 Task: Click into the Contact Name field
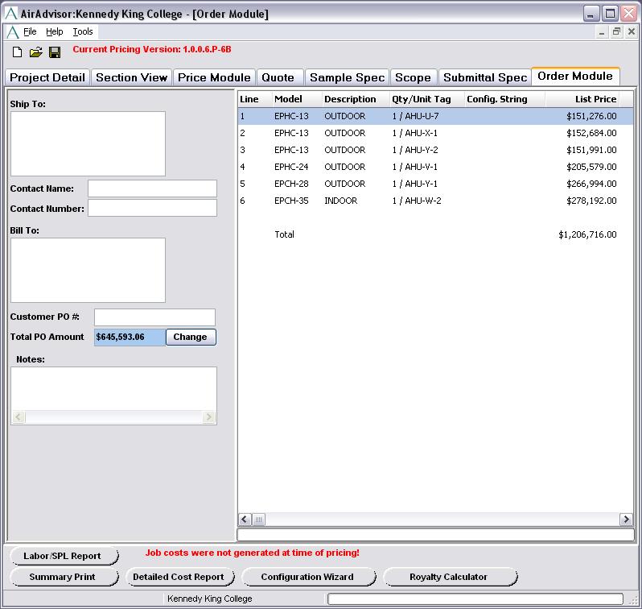[x=152, y=188]
